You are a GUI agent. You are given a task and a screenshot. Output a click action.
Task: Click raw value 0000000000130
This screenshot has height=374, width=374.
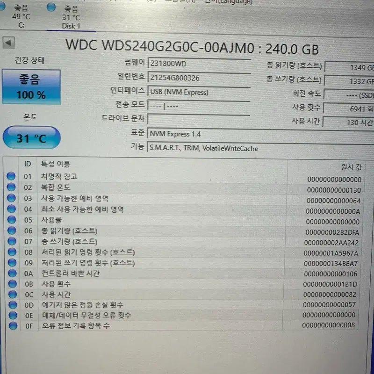(x=334, y=190)
